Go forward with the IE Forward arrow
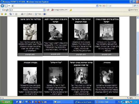This screenshot has width=139, height=104. coord(6,6)
